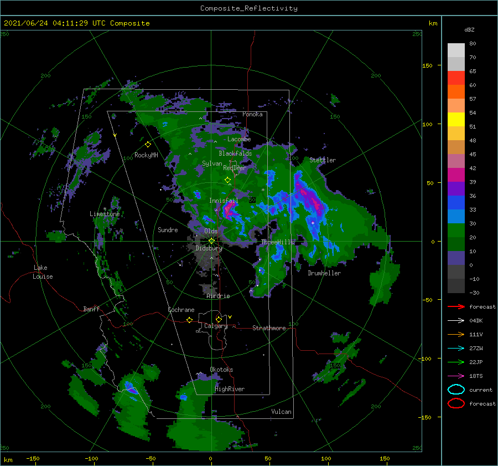Click the Blackfalds city label
The width and height of the screenshot is (498, 466).
tap(235, 153)
